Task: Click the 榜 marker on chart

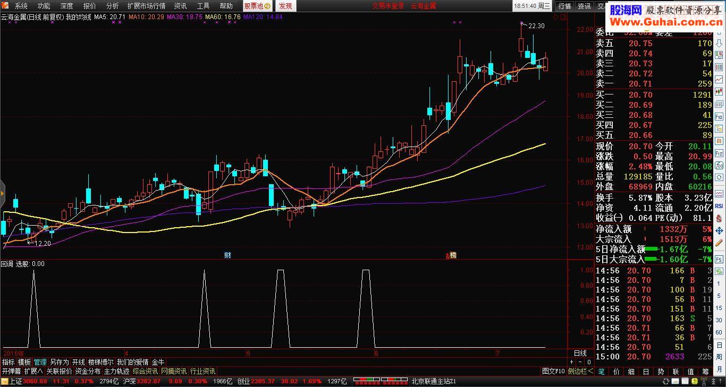Action: pyautogui.click(x=453, y=255)
